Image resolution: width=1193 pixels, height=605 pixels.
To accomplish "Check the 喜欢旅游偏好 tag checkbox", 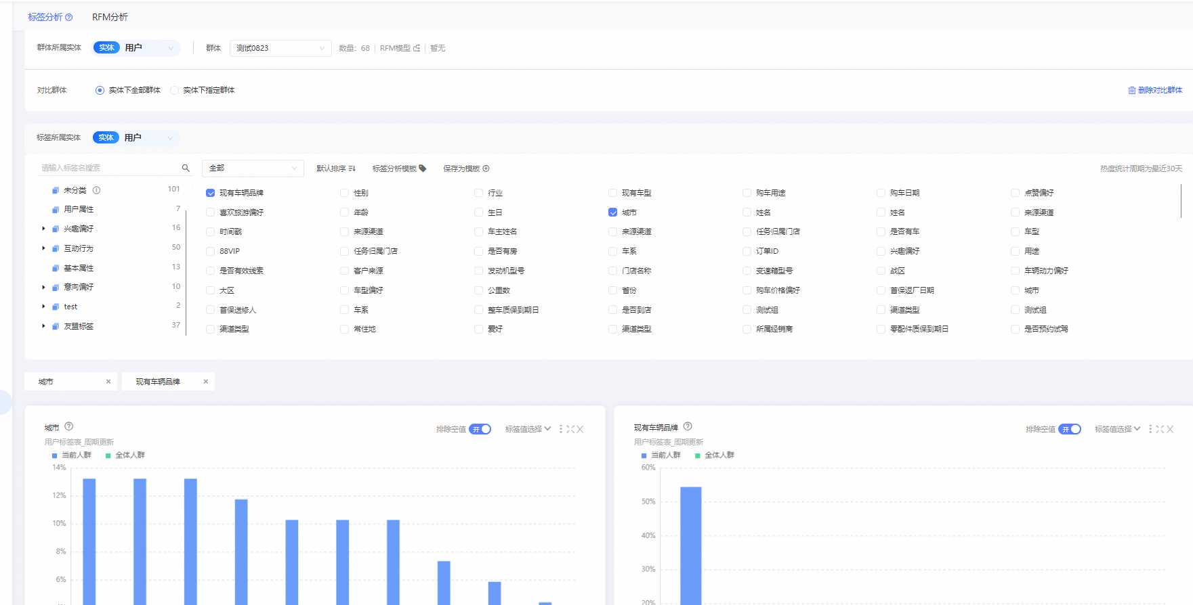I will pos(211,212).
